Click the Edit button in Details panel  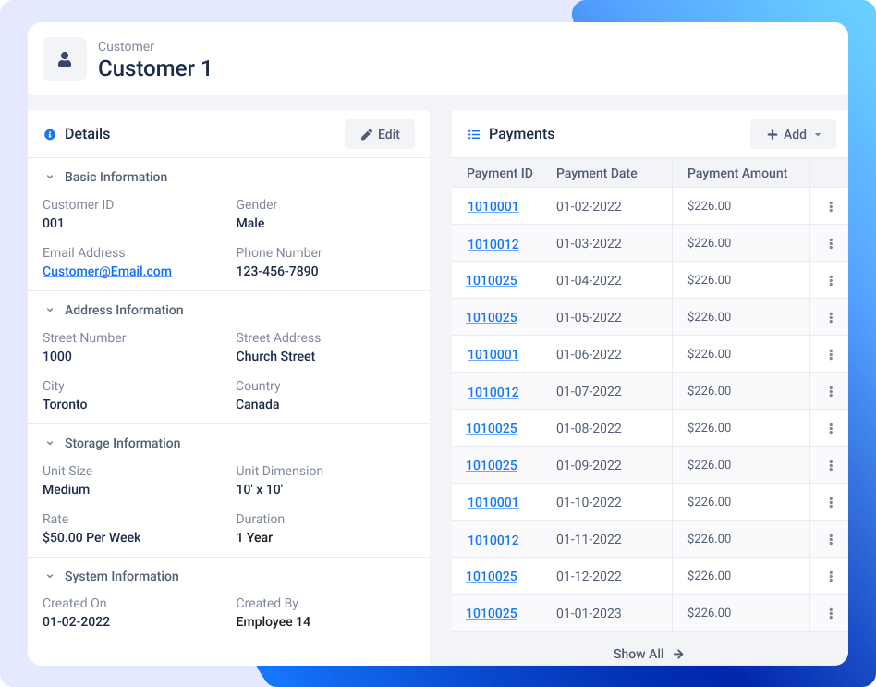(379, 133)
